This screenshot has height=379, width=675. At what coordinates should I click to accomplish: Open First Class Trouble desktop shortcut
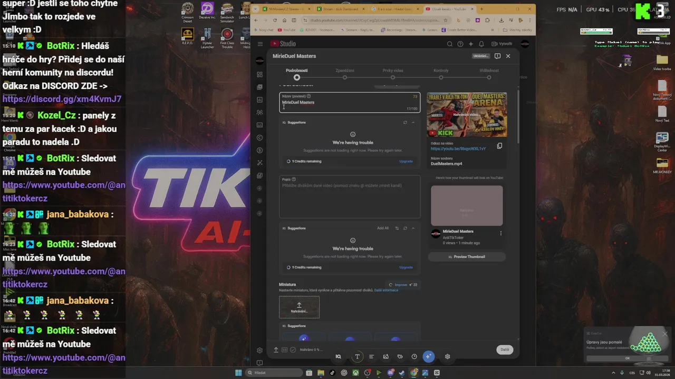227,39
